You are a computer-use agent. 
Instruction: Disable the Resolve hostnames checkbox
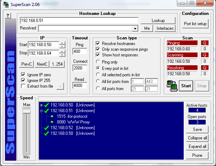(98, 43)
